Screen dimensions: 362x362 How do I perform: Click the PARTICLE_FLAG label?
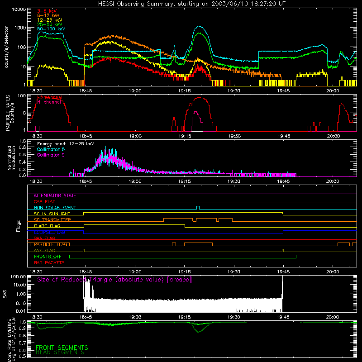pyautogui.click(x=50, y=244)
